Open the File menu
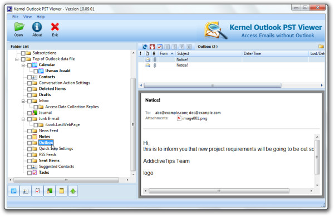This screenshot has height=216, width=334. 15,17
